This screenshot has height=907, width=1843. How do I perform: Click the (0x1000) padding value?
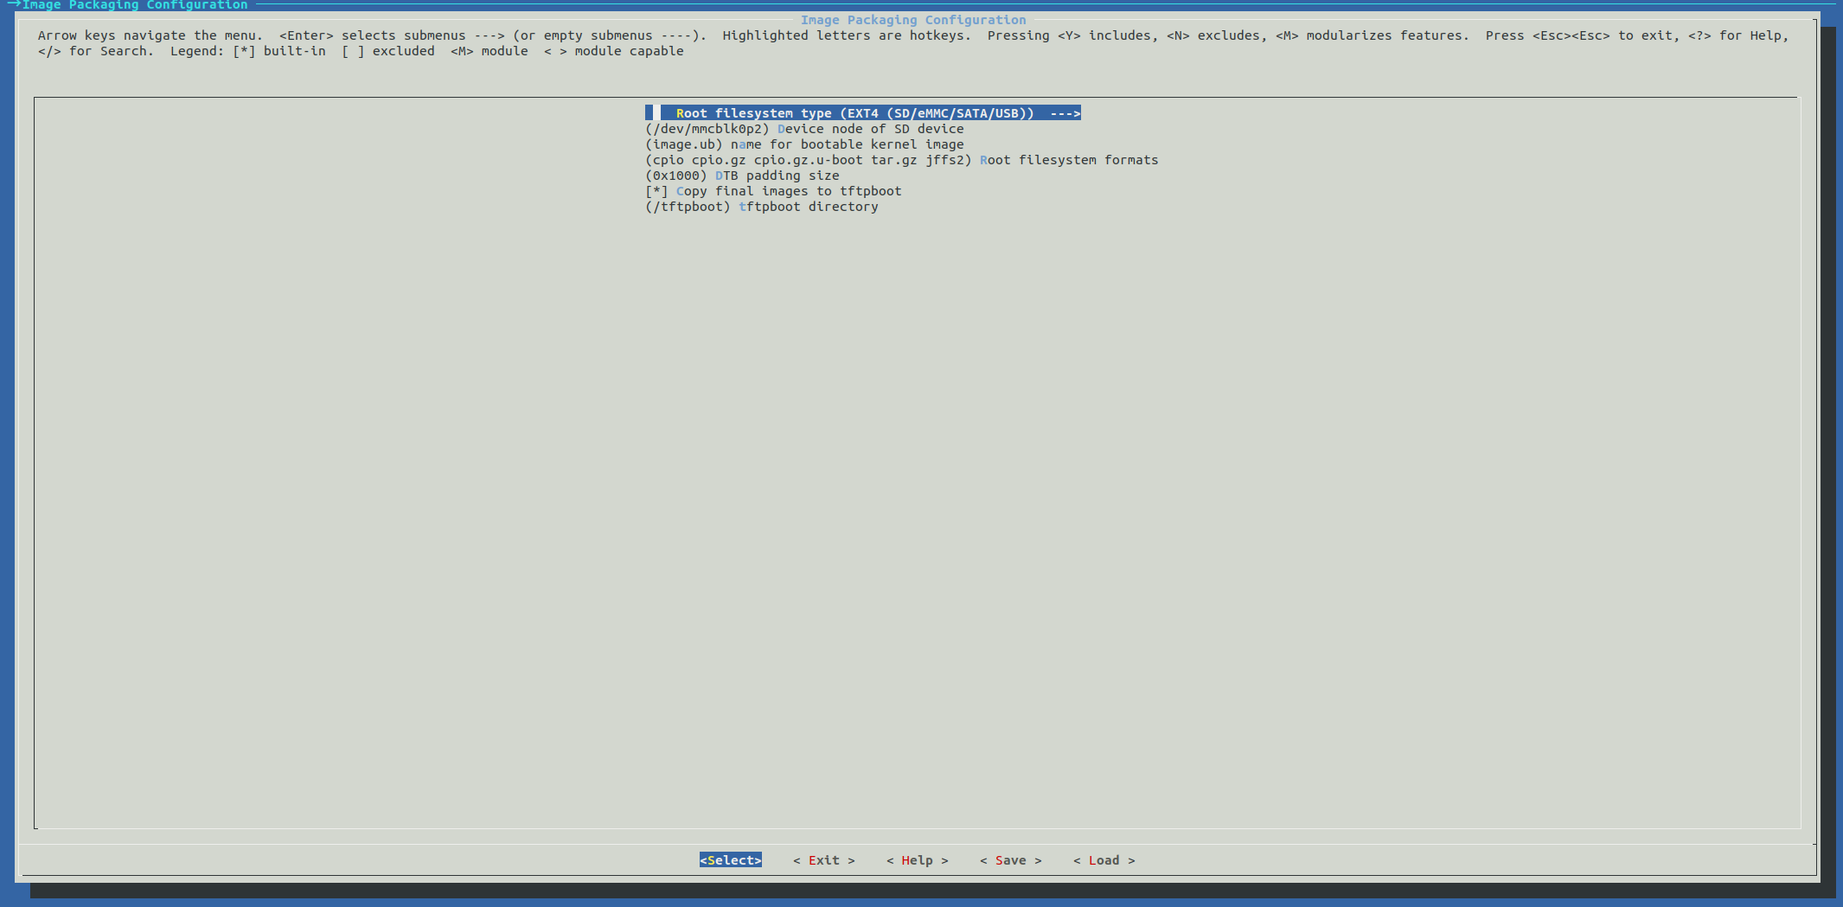(677, 176)
